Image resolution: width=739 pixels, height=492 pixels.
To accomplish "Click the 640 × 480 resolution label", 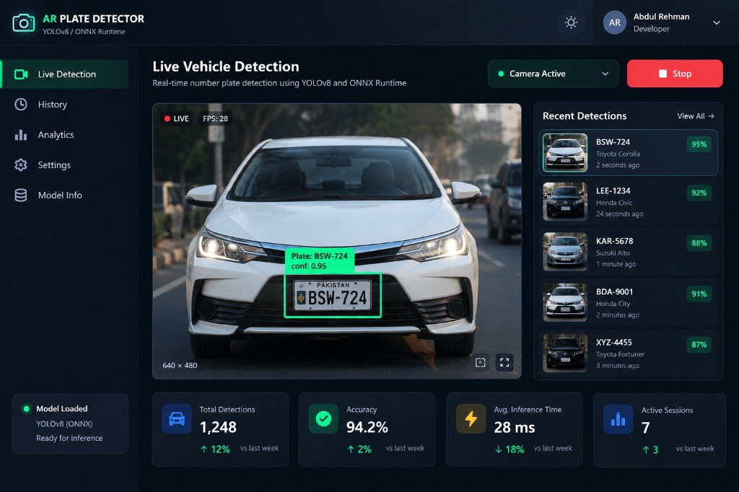I will pos(180,365).
